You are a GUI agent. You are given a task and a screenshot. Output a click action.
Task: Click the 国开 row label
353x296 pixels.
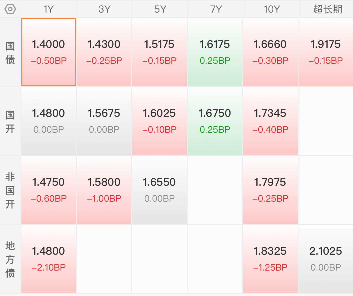(x=10, y=121)
